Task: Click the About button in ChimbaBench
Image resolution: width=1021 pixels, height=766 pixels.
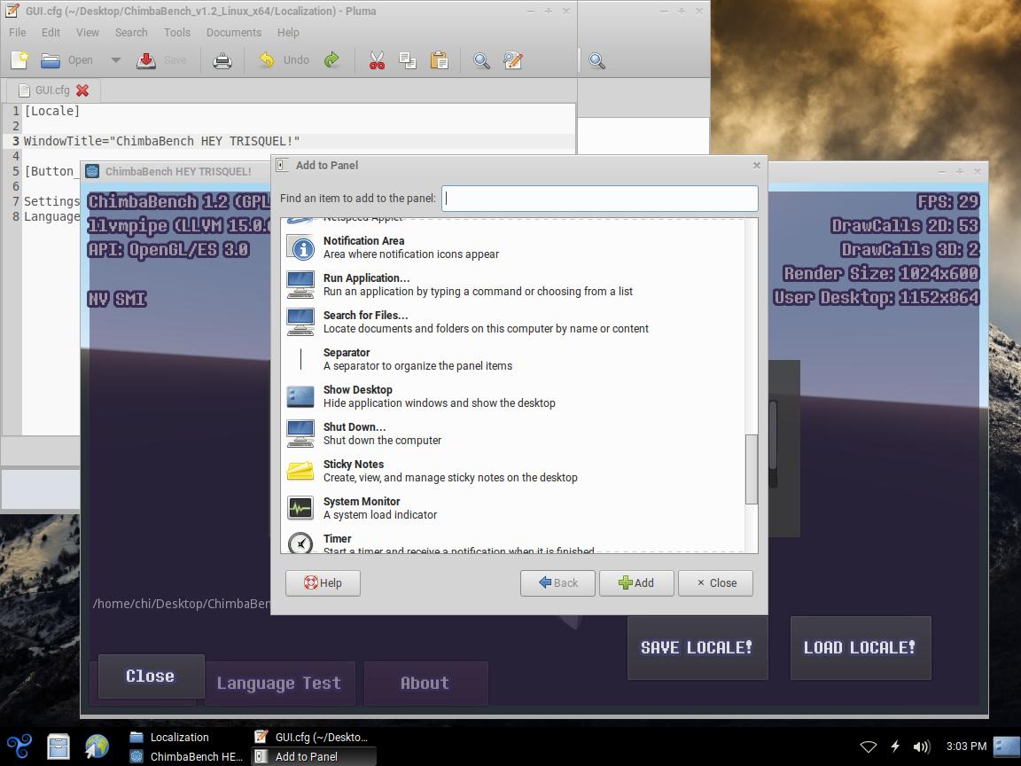Action: (x=425, y=684)
